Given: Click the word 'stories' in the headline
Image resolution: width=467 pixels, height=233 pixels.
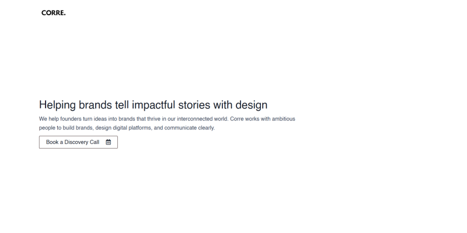Looking at the screenshot, I should pyautogui.click(x=196, y=105).
